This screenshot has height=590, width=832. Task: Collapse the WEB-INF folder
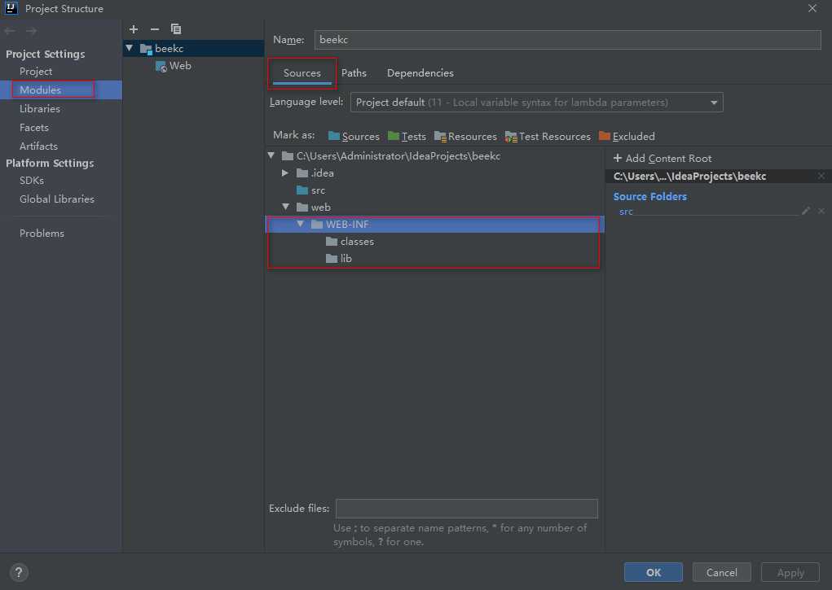[x=301, y=224]
